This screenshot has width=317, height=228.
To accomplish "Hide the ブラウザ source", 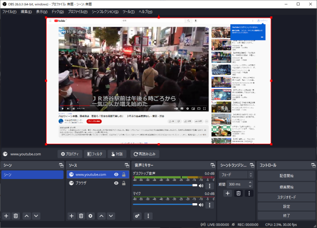I will (116, 183).
